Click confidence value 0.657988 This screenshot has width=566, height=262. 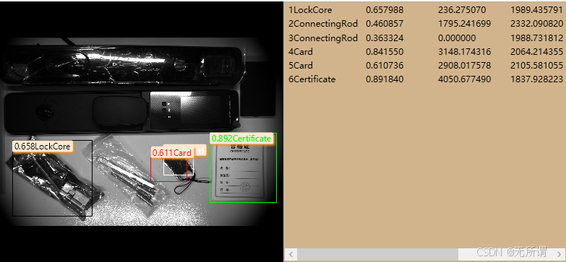coord(385,10)
